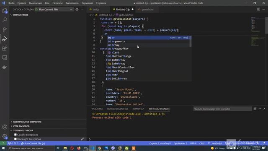Open the Выполнить menu
This screenshot has width=268, height=151.
[72, 3]
